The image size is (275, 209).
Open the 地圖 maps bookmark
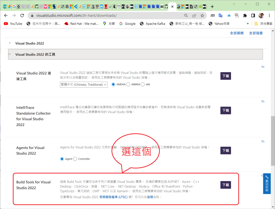pos(109,24)
